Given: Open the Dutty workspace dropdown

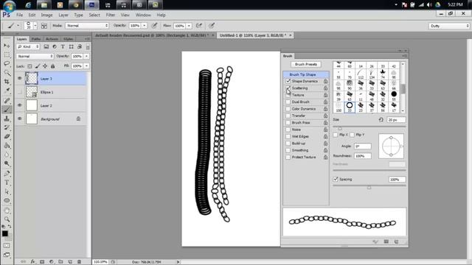Looking at the screenshot, I should click(449, 26).
